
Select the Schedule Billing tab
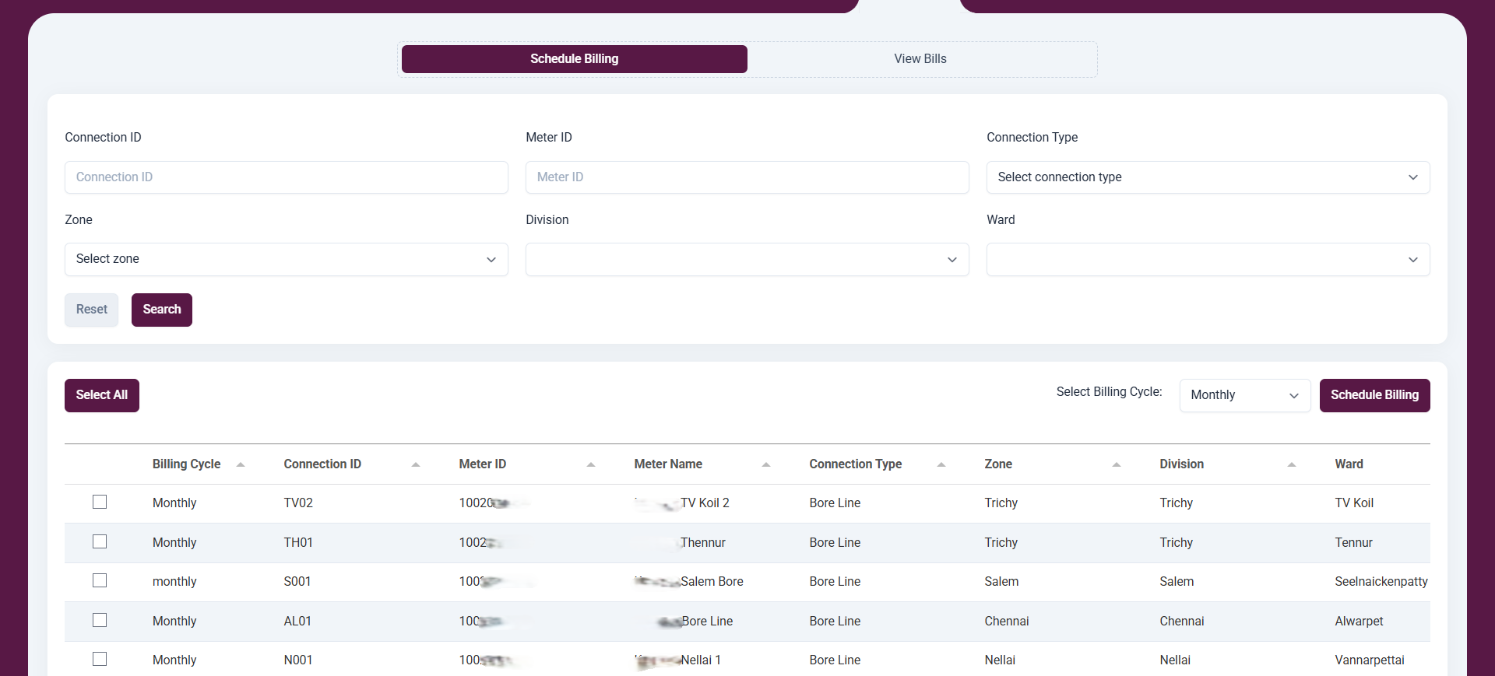point(574,59)
